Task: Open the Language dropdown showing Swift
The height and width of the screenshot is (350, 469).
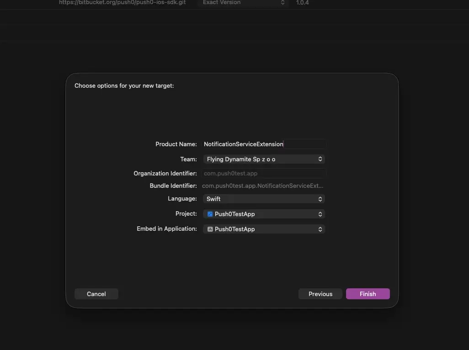Action: [x=264, y=199]
